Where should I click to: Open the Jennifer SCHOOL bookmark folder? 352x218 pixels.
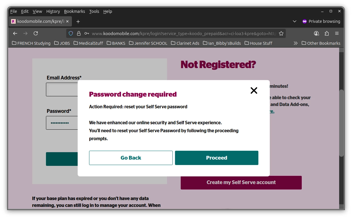148,43
